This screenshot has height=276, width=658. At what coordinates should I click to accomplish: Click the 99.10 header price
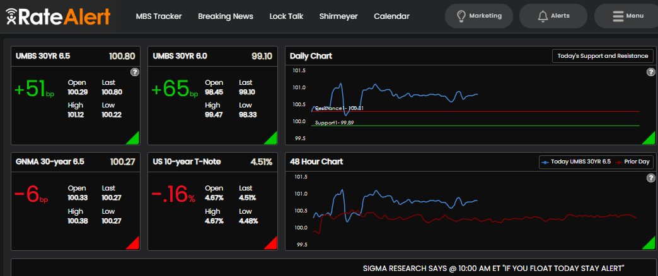tap(262, 56)
